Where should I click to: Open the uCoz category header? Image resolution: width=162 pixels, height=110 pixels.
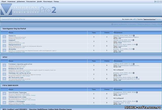(x=5, y=57)
